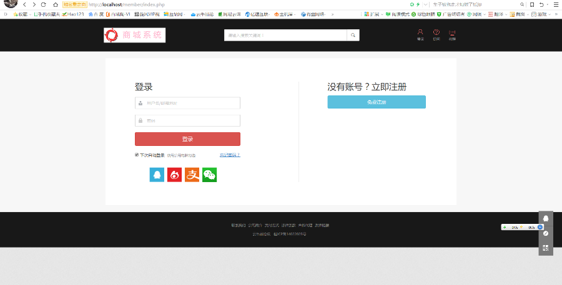Select the green WeChat login icon

tap(209, 175)
